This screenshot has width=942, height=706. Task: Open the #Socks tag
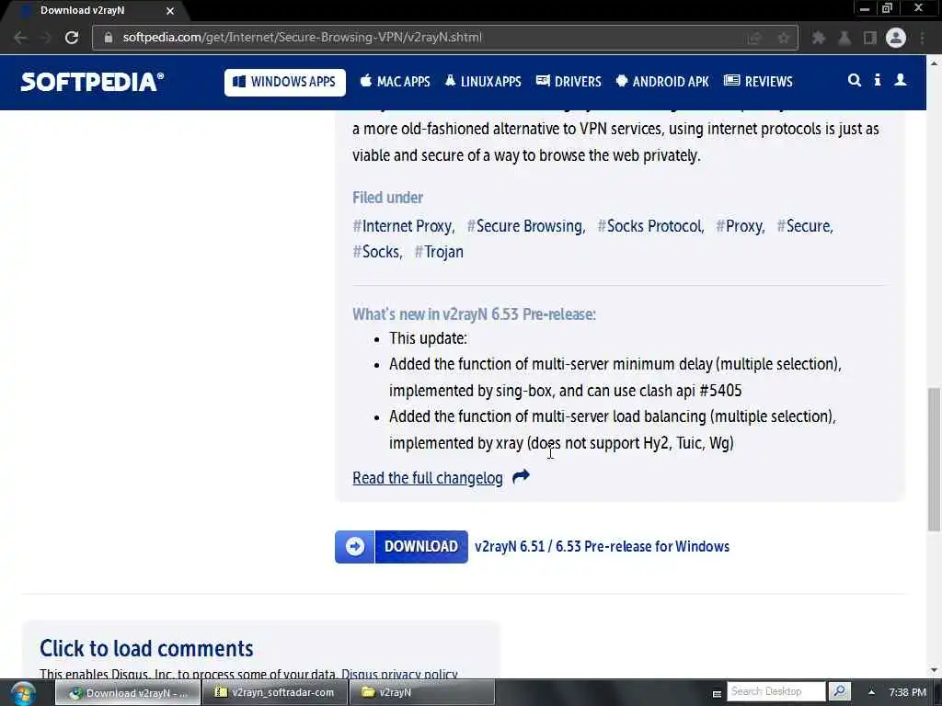pos(377,252)
